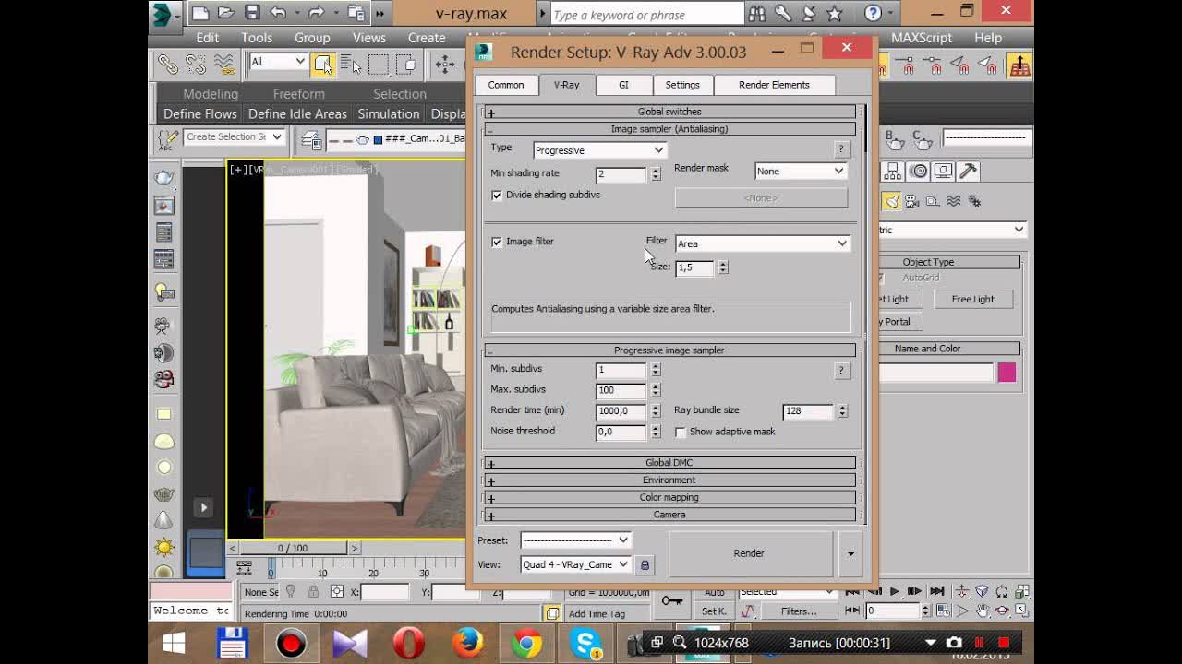Open the Filter dropdown set to Area
The width and height of the screenshot is (1182, 664).
(762, 243)
